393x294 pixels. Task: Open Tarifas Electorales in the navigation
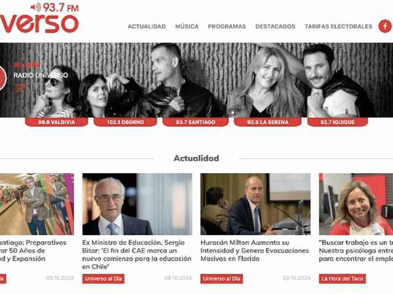339,26
